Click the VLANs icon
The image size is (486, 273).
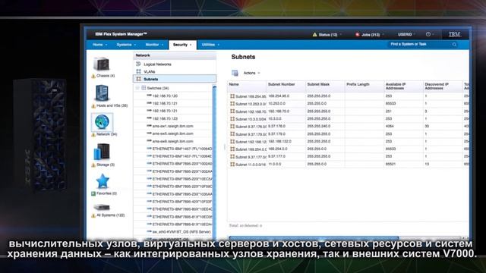coord(138,71)
